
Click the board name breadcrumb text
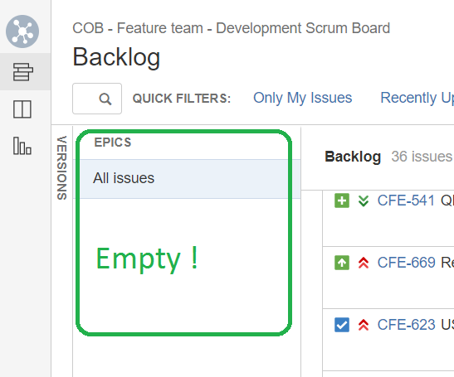(231, 28)
